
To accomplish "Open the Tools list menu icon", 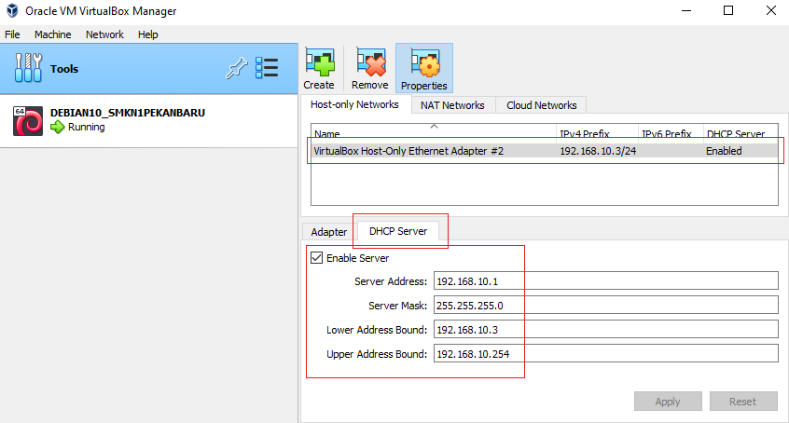I will click(266, 68).
